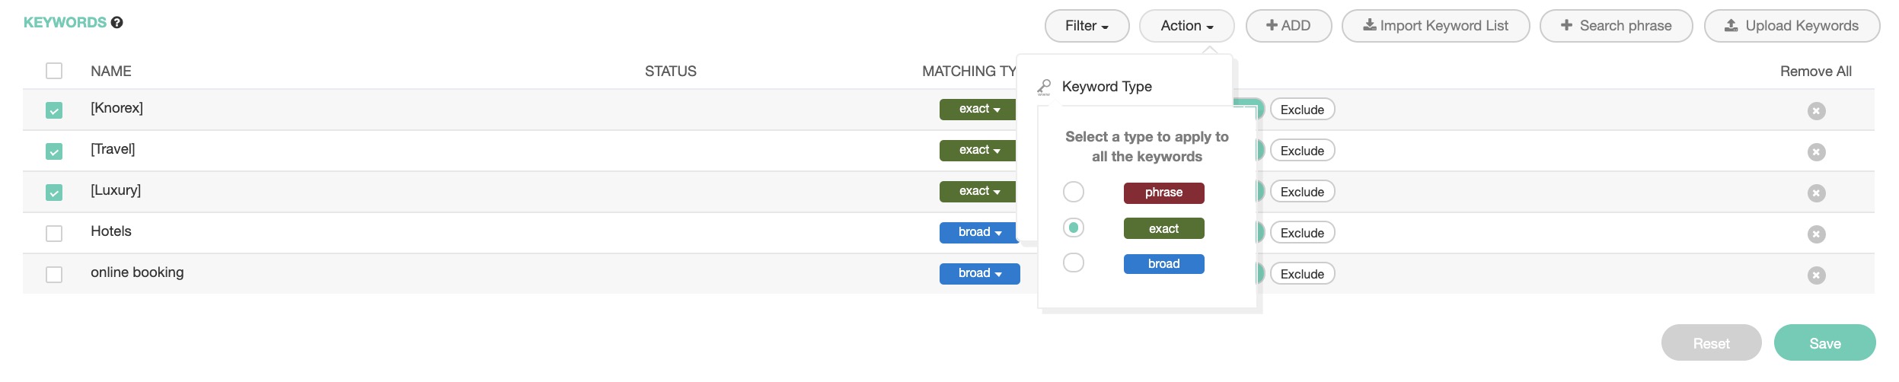
Task: Click Exclude for the [Travel] keyword
Action: tap(1302, 151)
